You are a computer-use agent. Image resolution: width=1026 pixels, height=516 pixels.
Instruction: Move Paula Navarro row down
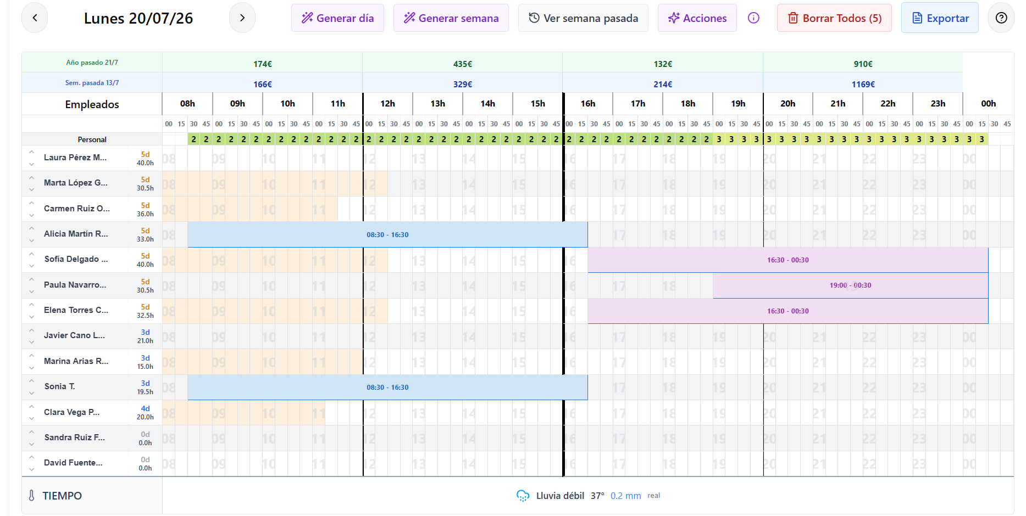pyautogui.click(x=31, y=291)
